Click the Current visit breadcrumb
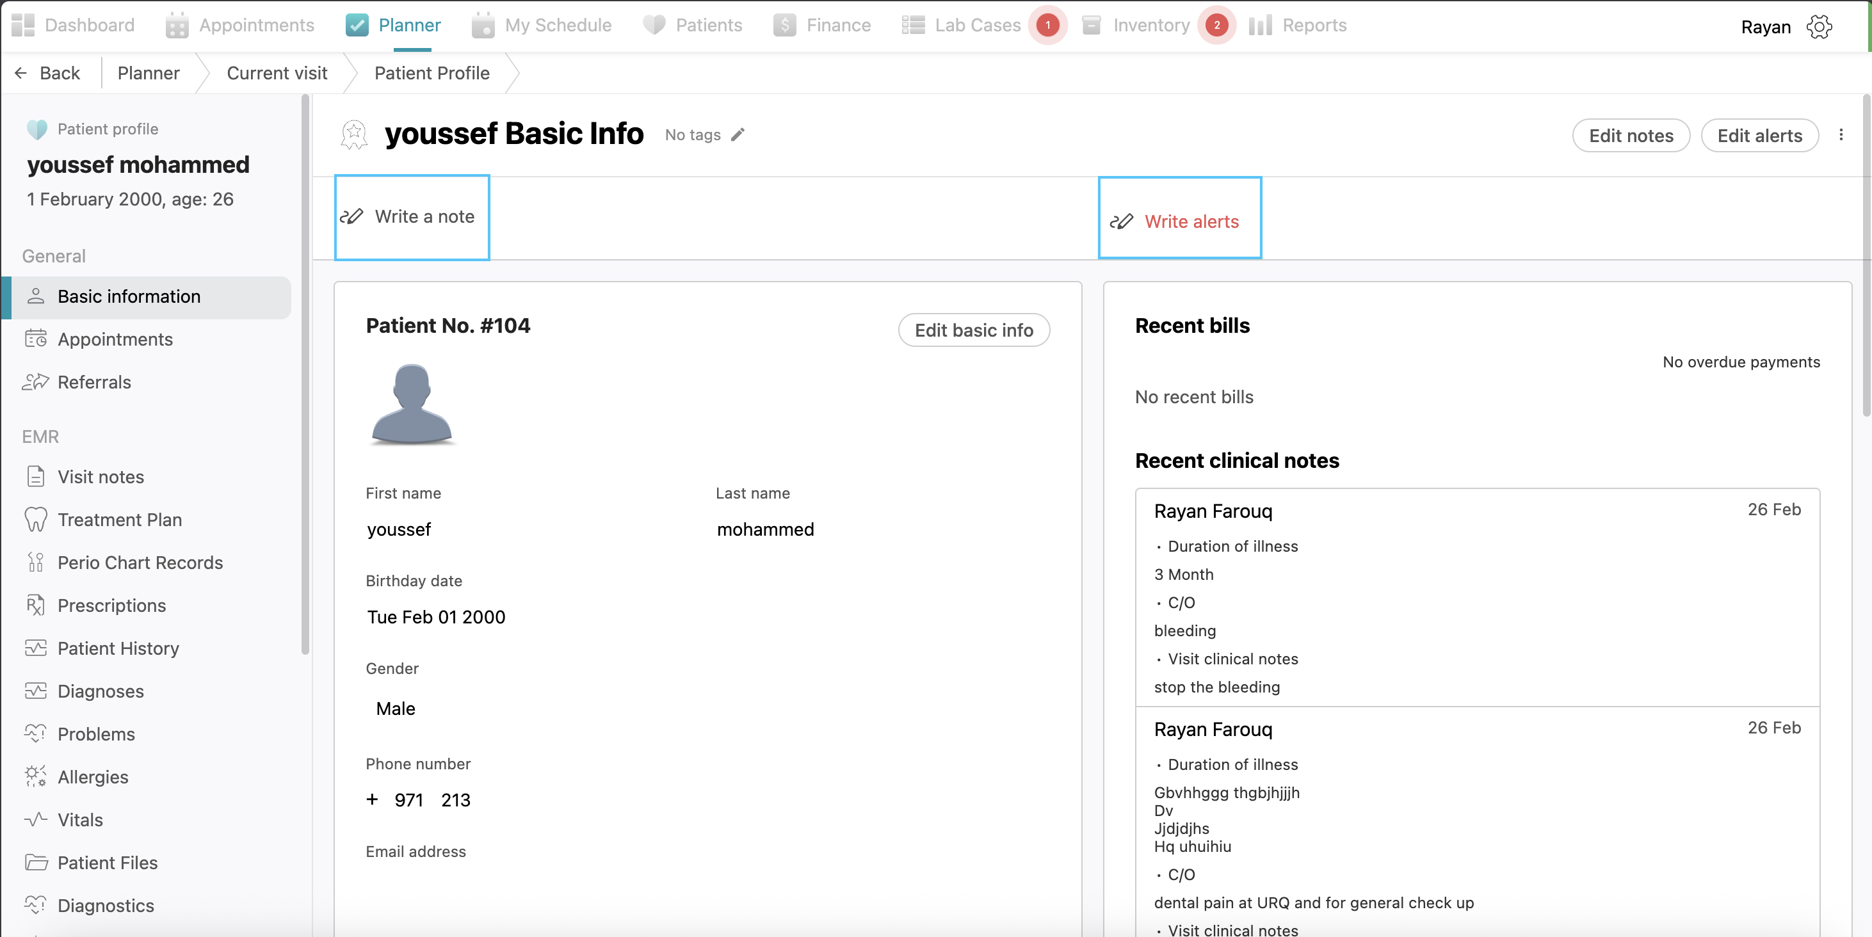1872x937 pixels. [x=277, y=74]
